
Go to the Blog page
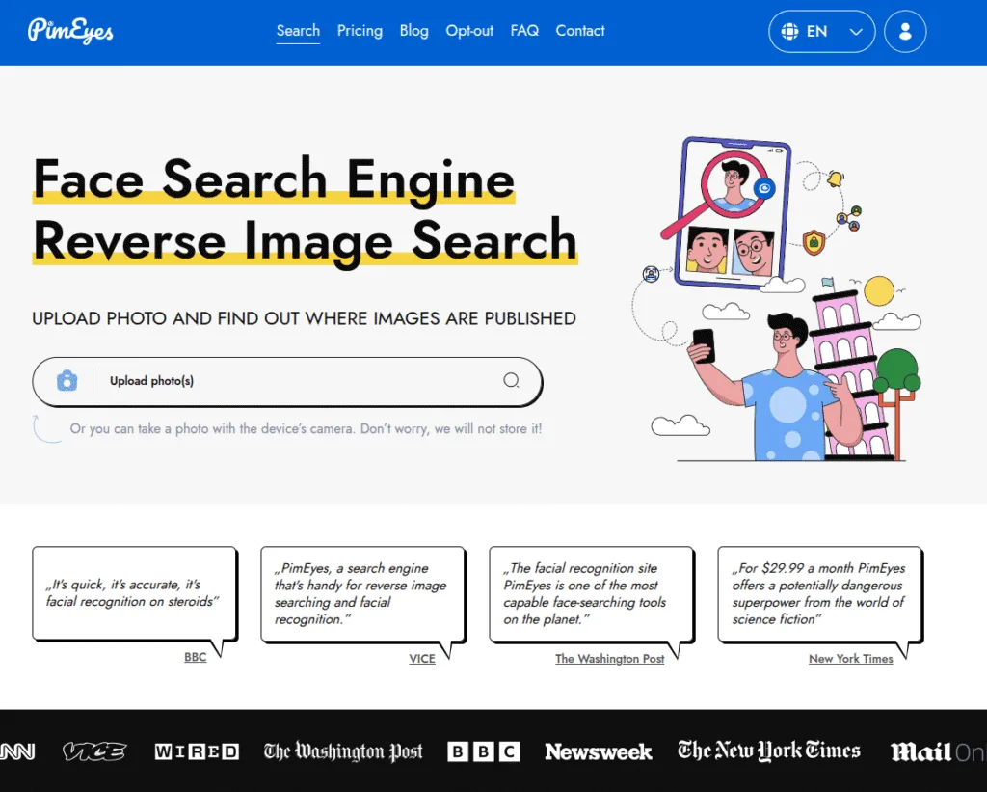click(413, 31)
